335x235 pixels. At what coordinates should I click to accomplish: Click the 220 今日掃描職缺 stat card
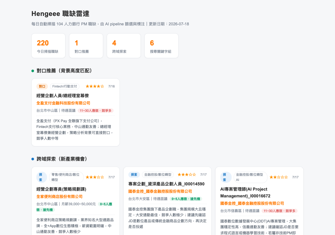pyautogui.click(x=48, y=46)
